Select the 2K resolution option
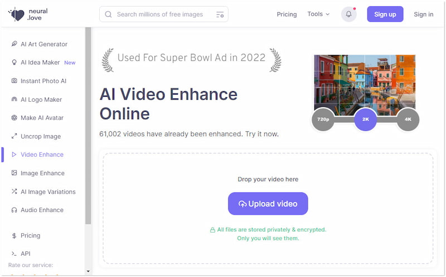This screenshot has width=446, height=277. pyautogui.click(x=366, y=120)
